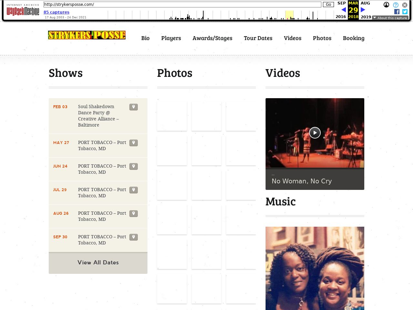Image resolution: width=413 pixels, height=310 pixels.
Task: Click the map pin beside JUN 24 show
Action: point(134,166)
